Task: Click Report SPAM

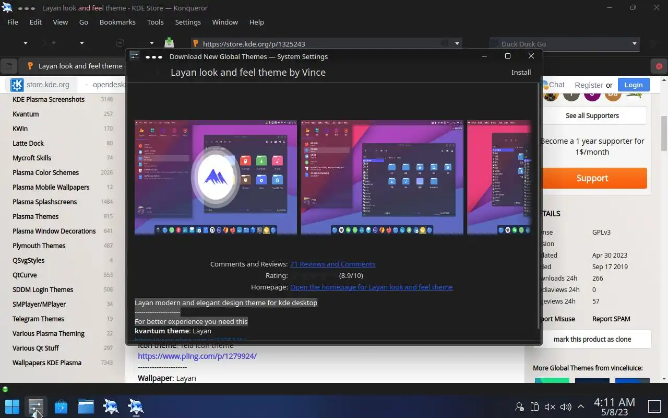Action: (611, 319)
